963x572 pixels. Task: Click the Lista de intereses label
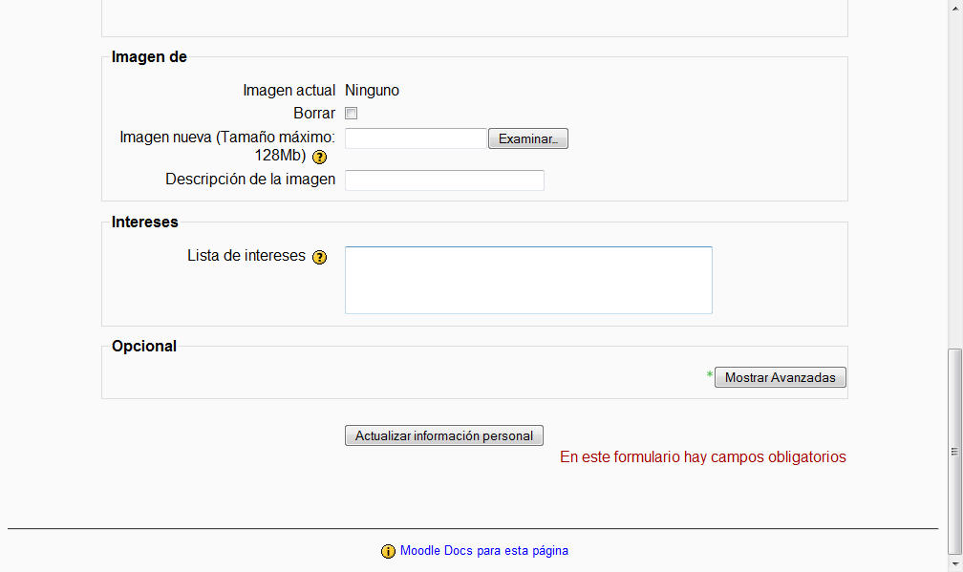pyautogui.click(x=246, y=256)
